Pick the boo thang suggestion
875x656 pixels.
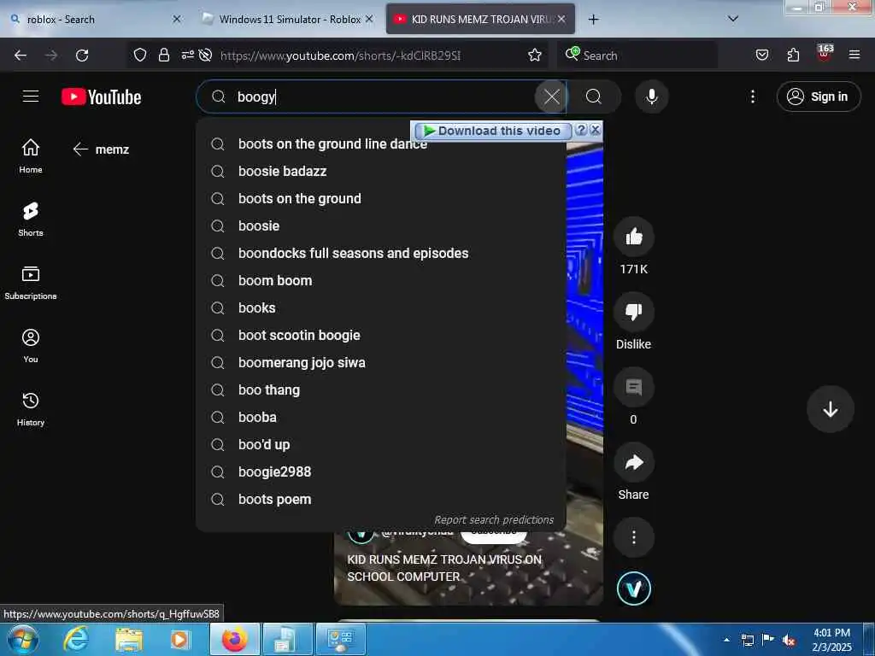[x=380, y=389]
